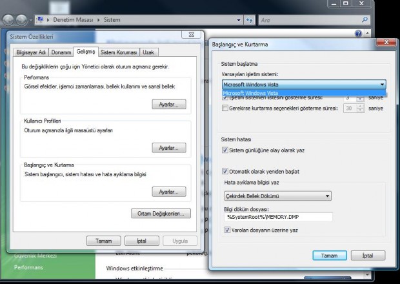This screenshot has width=400, height=284.
Task: Uncheck Otomatik olarak yeniden başlat
Action: tap(225, 171)
